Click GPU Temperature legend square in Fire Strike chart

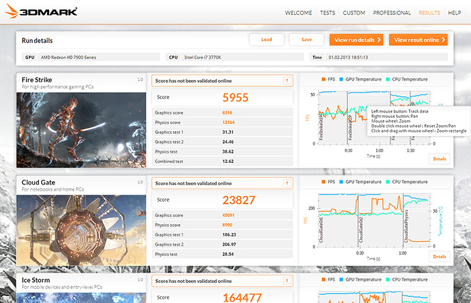(x=341, y=79)
